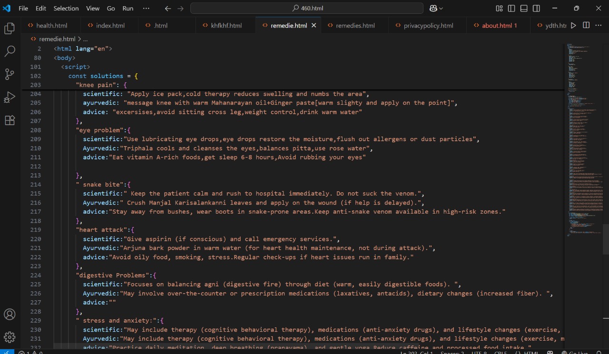Open Customize Layout icon
The image size is (609, 354).
[499, 8]
